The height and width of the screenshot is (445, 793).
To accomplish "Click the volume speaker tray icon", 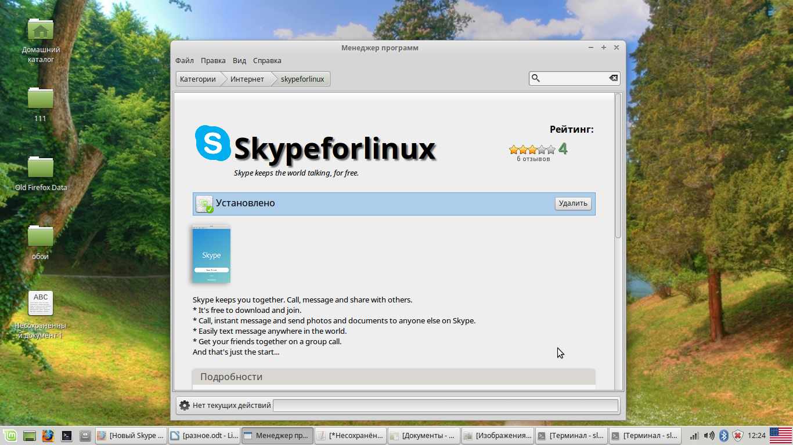I will pyautogui.click(x=709, y=435).
